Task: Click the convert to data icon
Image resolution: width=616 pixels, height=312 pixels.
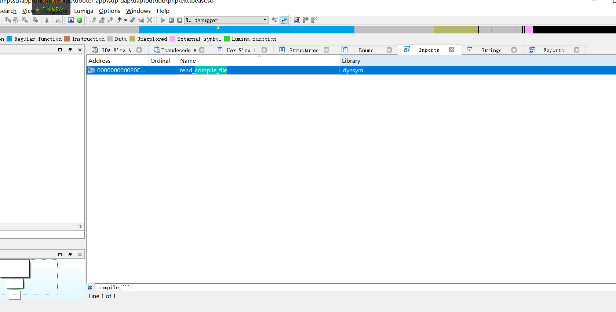Action: (102, 20)
